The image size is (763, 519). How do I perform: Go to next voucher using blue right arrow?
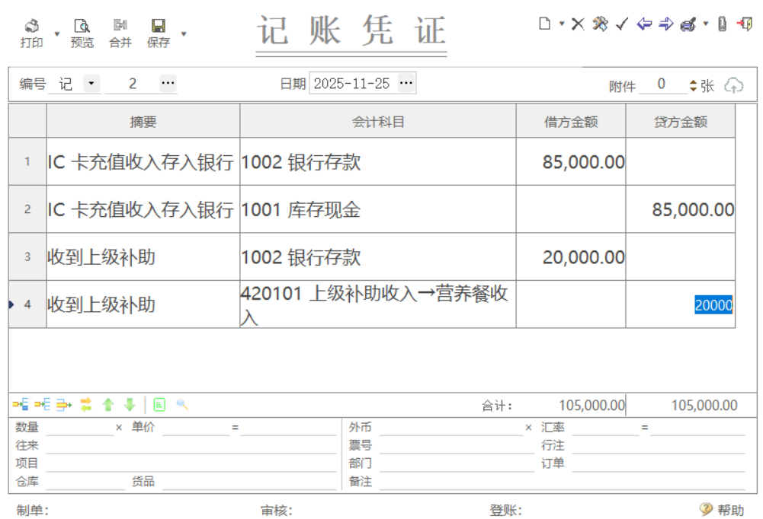[665, 24]
